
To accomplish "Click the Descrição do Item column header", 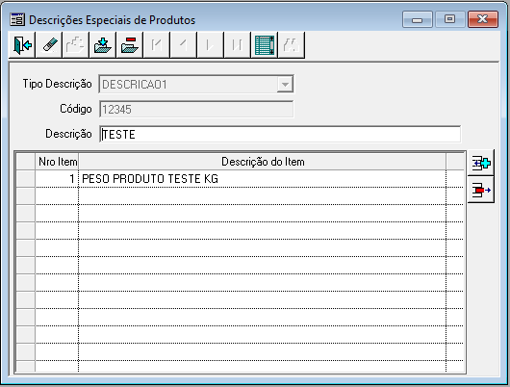I will click(x=263, y=162).
